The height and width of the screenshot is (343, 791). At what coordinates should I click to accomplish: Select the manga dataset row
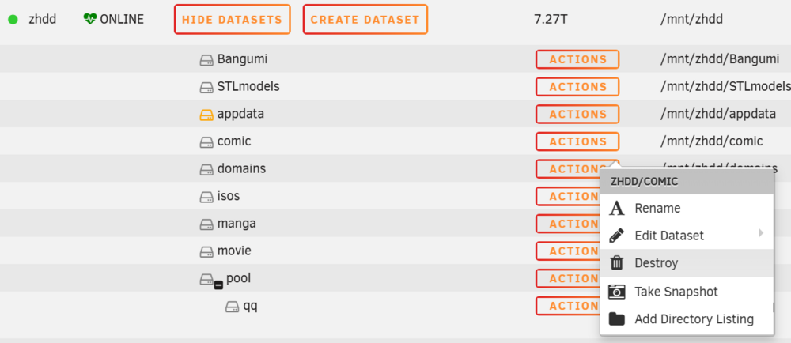pyautogui.click(x=395, y=223)
